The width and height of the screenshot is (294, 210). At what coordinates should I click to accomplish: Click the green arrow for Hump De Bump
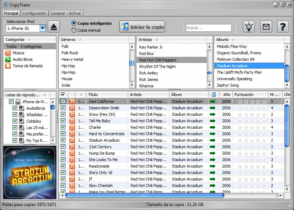[x=213, y=153]
